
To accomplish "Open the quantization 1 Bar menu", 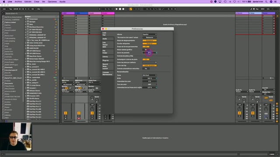I will click(39, 9).
